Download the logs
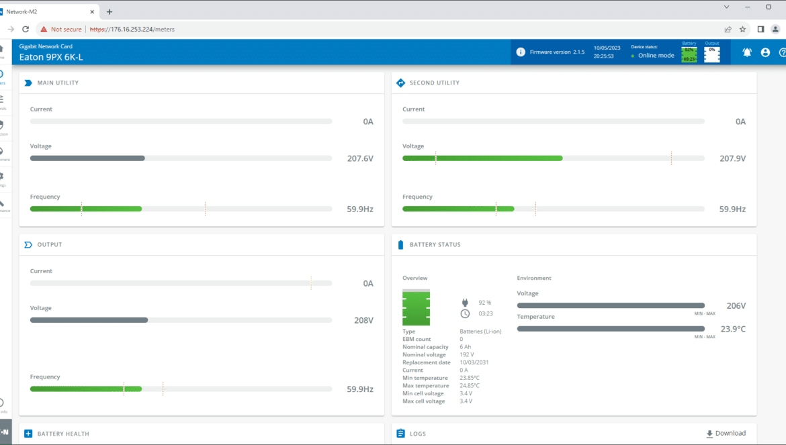The image size is (786, 445). (726, 434)
